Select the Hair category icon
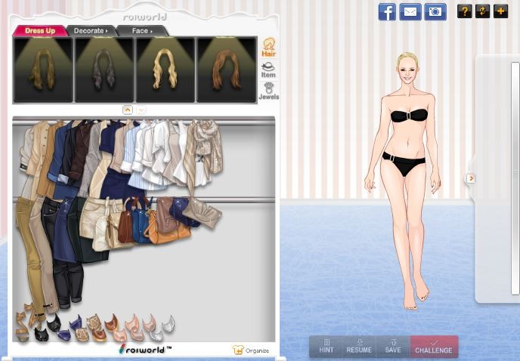 (x=268, y=48)
